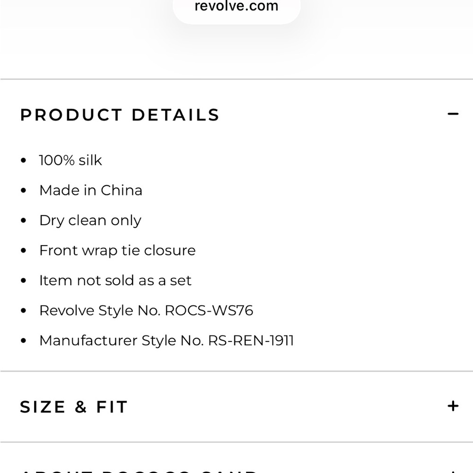Click the bullet beside Made in China
This screenshot has width=473, height=473.
click(x=24, y=190)
